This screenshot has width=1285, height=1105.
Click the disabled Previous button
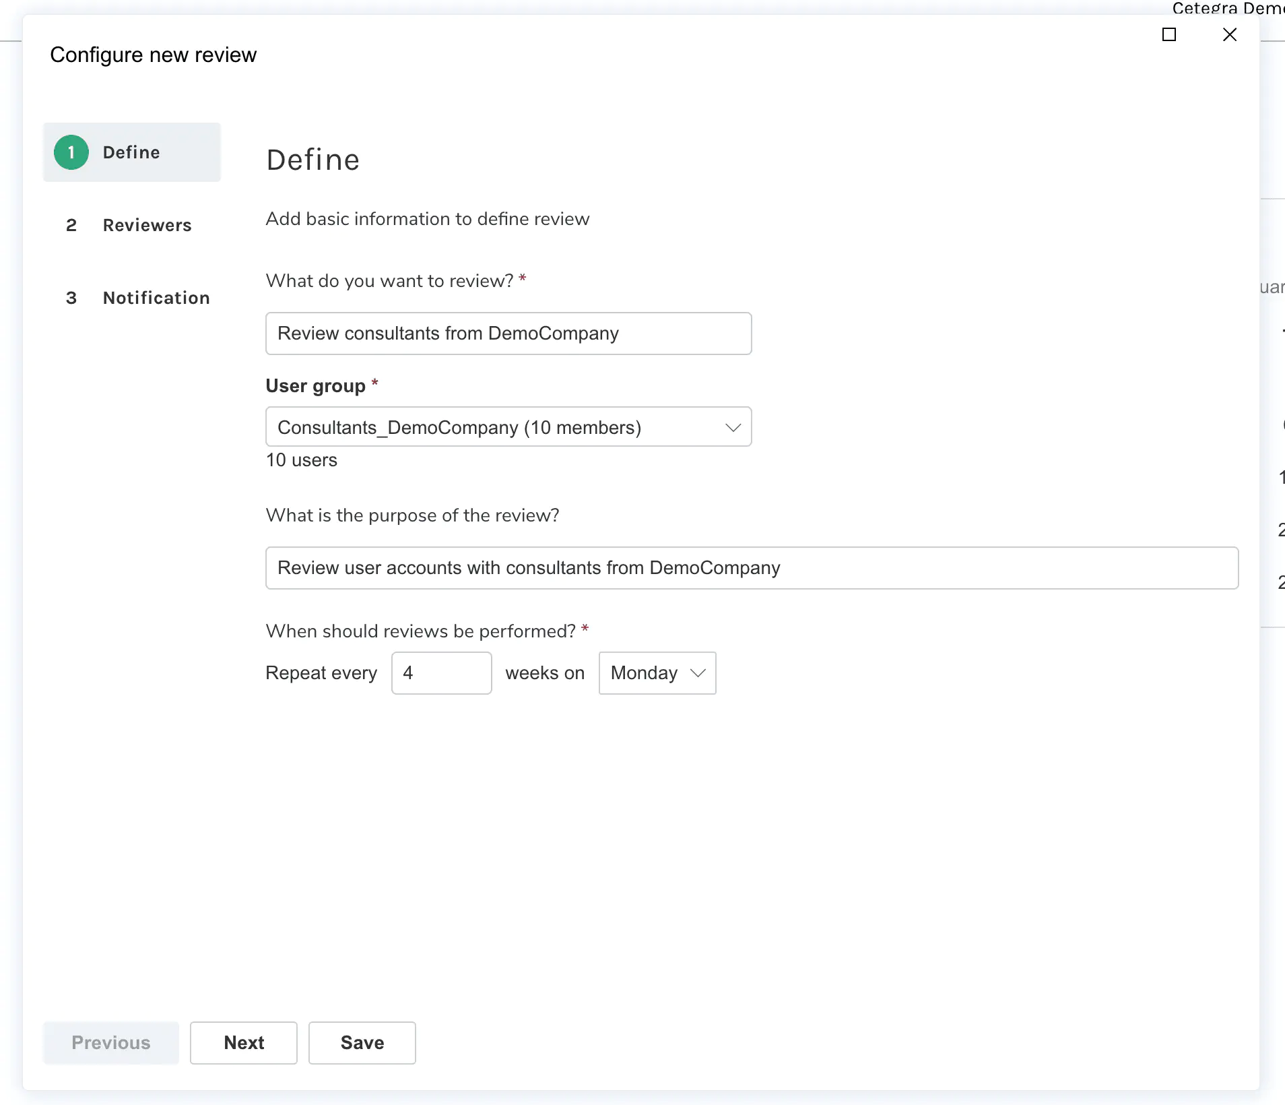pos(111,1042)
